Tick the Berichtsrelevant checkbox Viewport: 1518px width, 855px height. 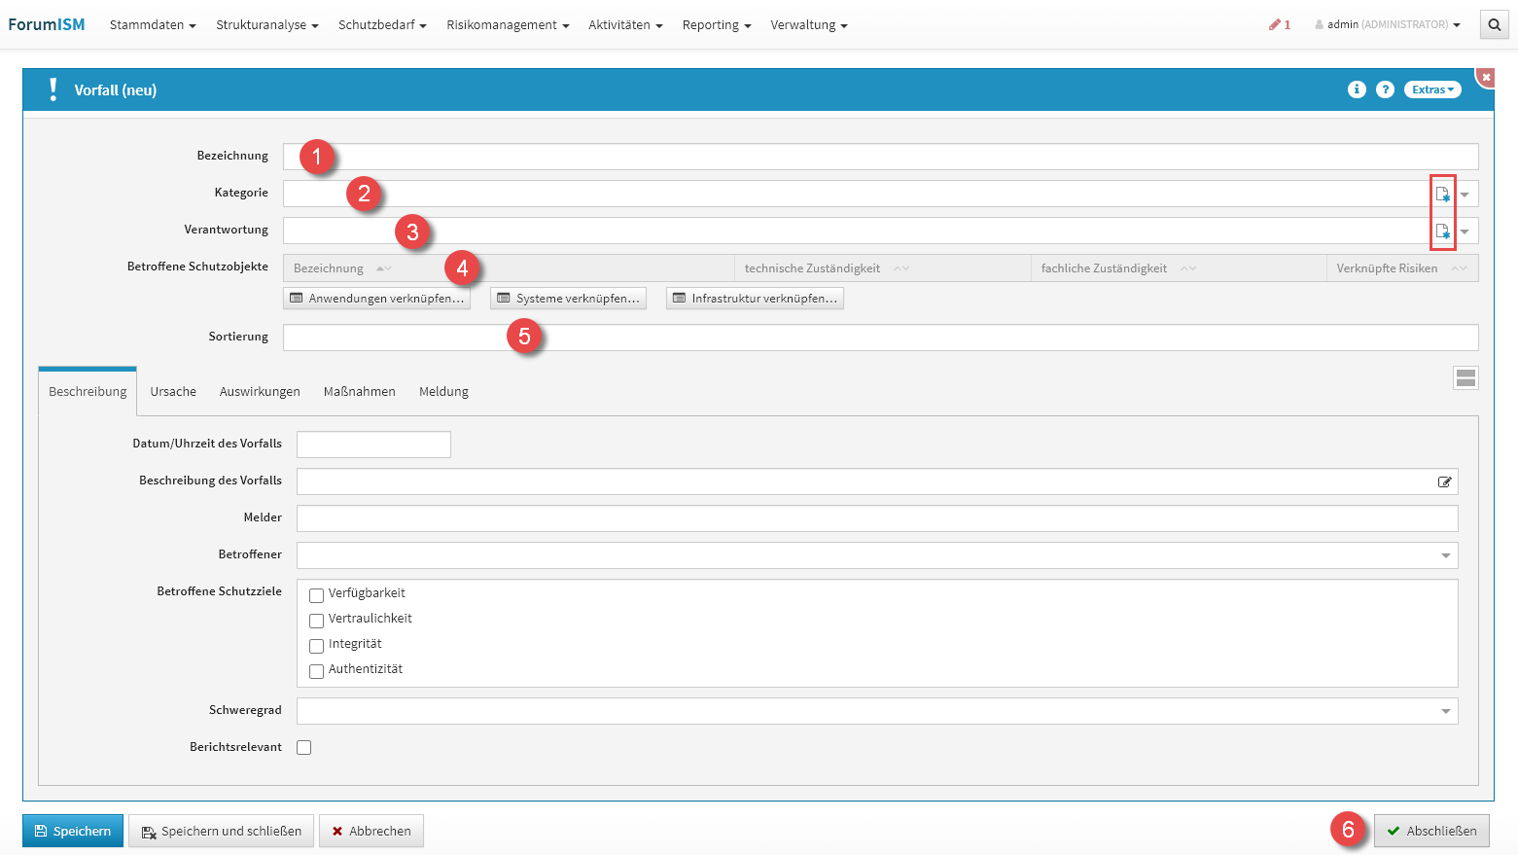coord(304,747)
